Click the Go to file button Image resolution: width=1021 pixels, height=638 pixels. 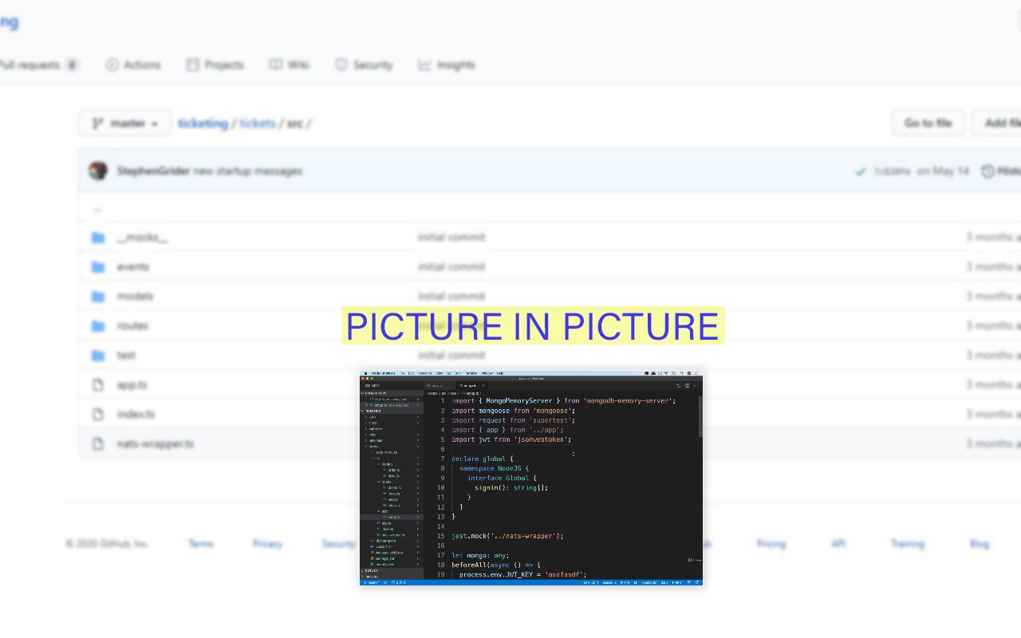tap(928, 123)
